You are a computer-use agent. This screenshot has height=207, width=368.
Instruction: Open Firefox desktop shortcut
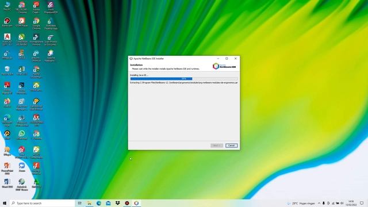click(7, 102)
